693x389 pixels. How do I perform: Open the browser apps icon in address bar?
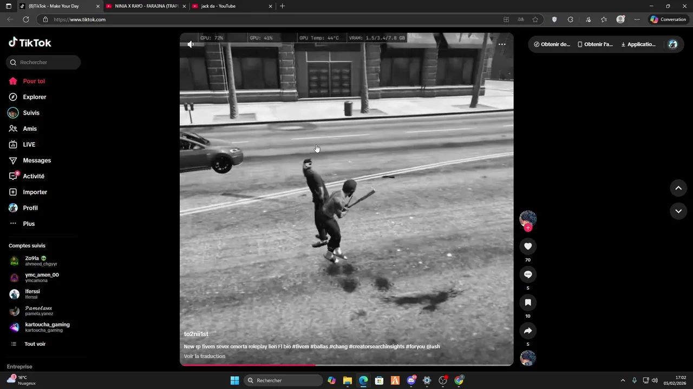point(506,19)
